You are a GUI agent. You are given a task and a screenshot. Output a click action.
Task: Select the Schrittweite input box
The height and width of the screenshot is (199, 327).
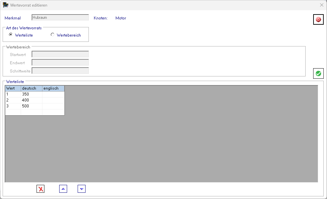pyautogui.click(x=60, y=71)
